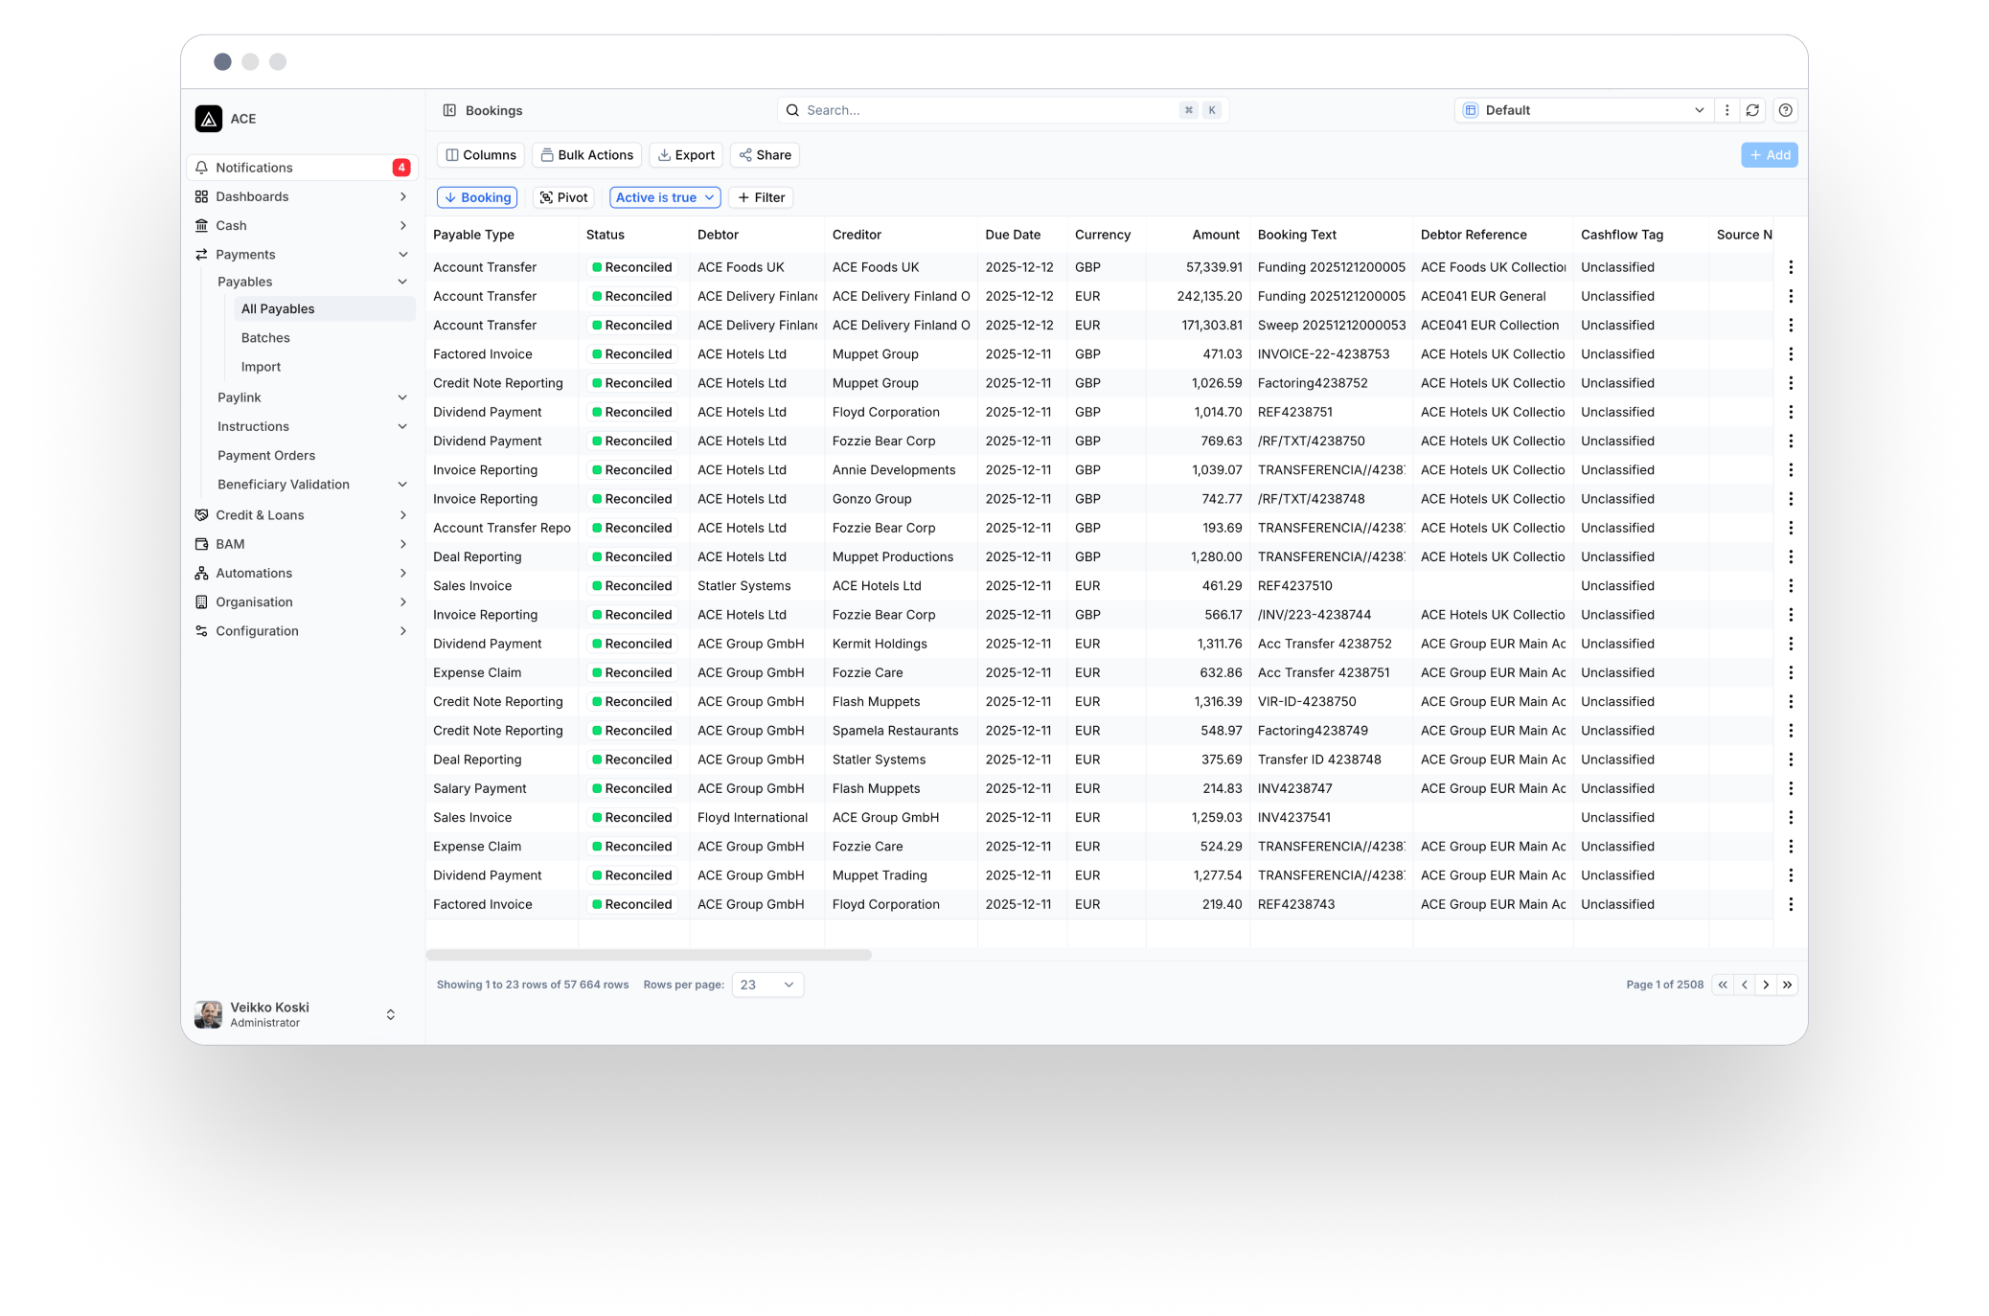Toggle the Pivot mode button
Viewport: 1989px width, 1316px height.
[563, 197]
